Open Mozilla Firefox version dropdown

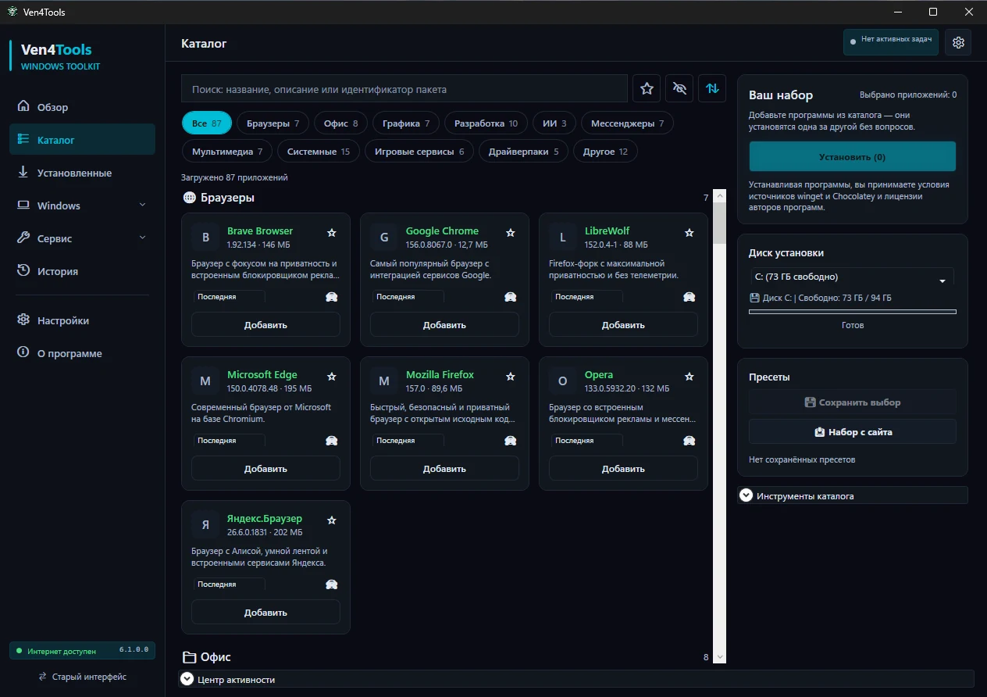(408, 441)
